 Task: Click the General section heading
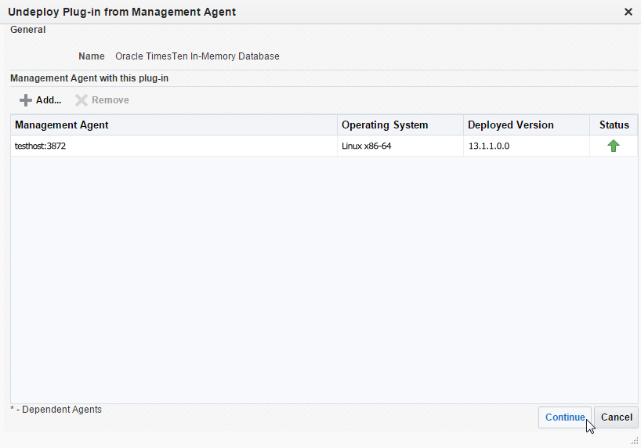point(27,30)
